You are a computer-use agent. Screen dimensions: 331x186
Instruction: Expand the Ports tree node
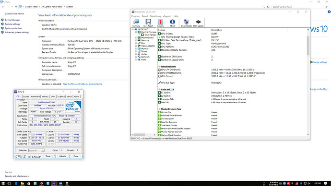coord(136,59)
